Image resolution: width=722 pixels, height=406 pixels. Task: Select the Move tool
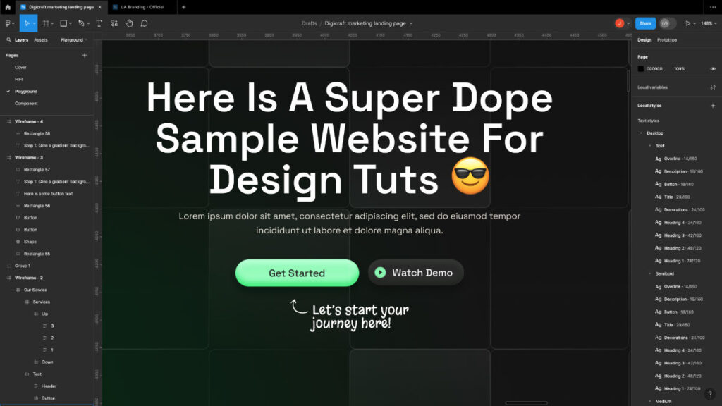pos(27,23)
